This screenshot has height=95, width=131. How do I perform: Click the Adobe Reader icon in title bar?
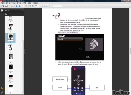1,1
